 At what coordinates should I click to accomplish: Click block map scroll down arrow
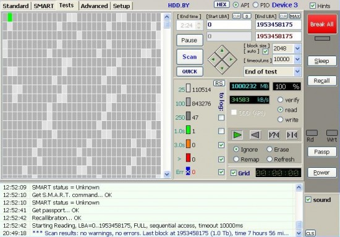pyautogui.click(x=167, y=174)
